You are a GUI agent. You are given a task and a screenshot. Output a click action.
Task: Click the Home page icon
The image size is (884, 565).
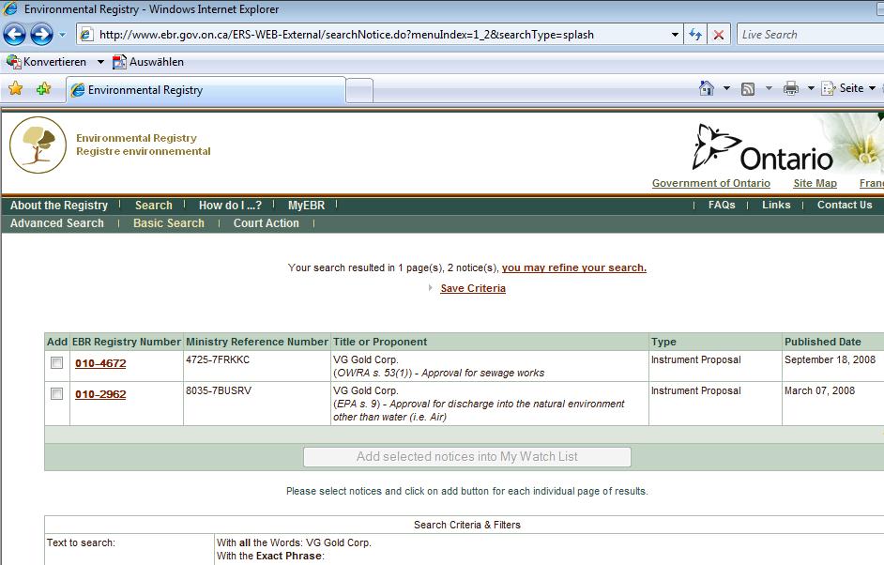pyautogui.click(x=707, y=88)
